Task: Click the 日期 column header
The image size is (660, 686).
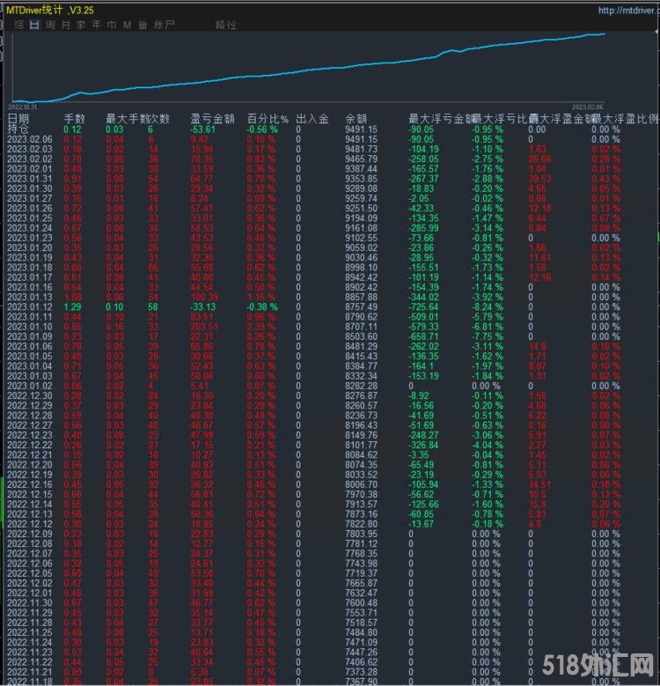Action: click(x=18, y=118)
